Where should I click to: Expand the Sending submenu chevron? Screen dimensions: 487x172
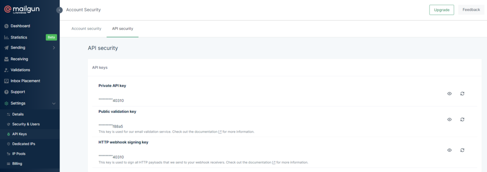coord(54,48)
